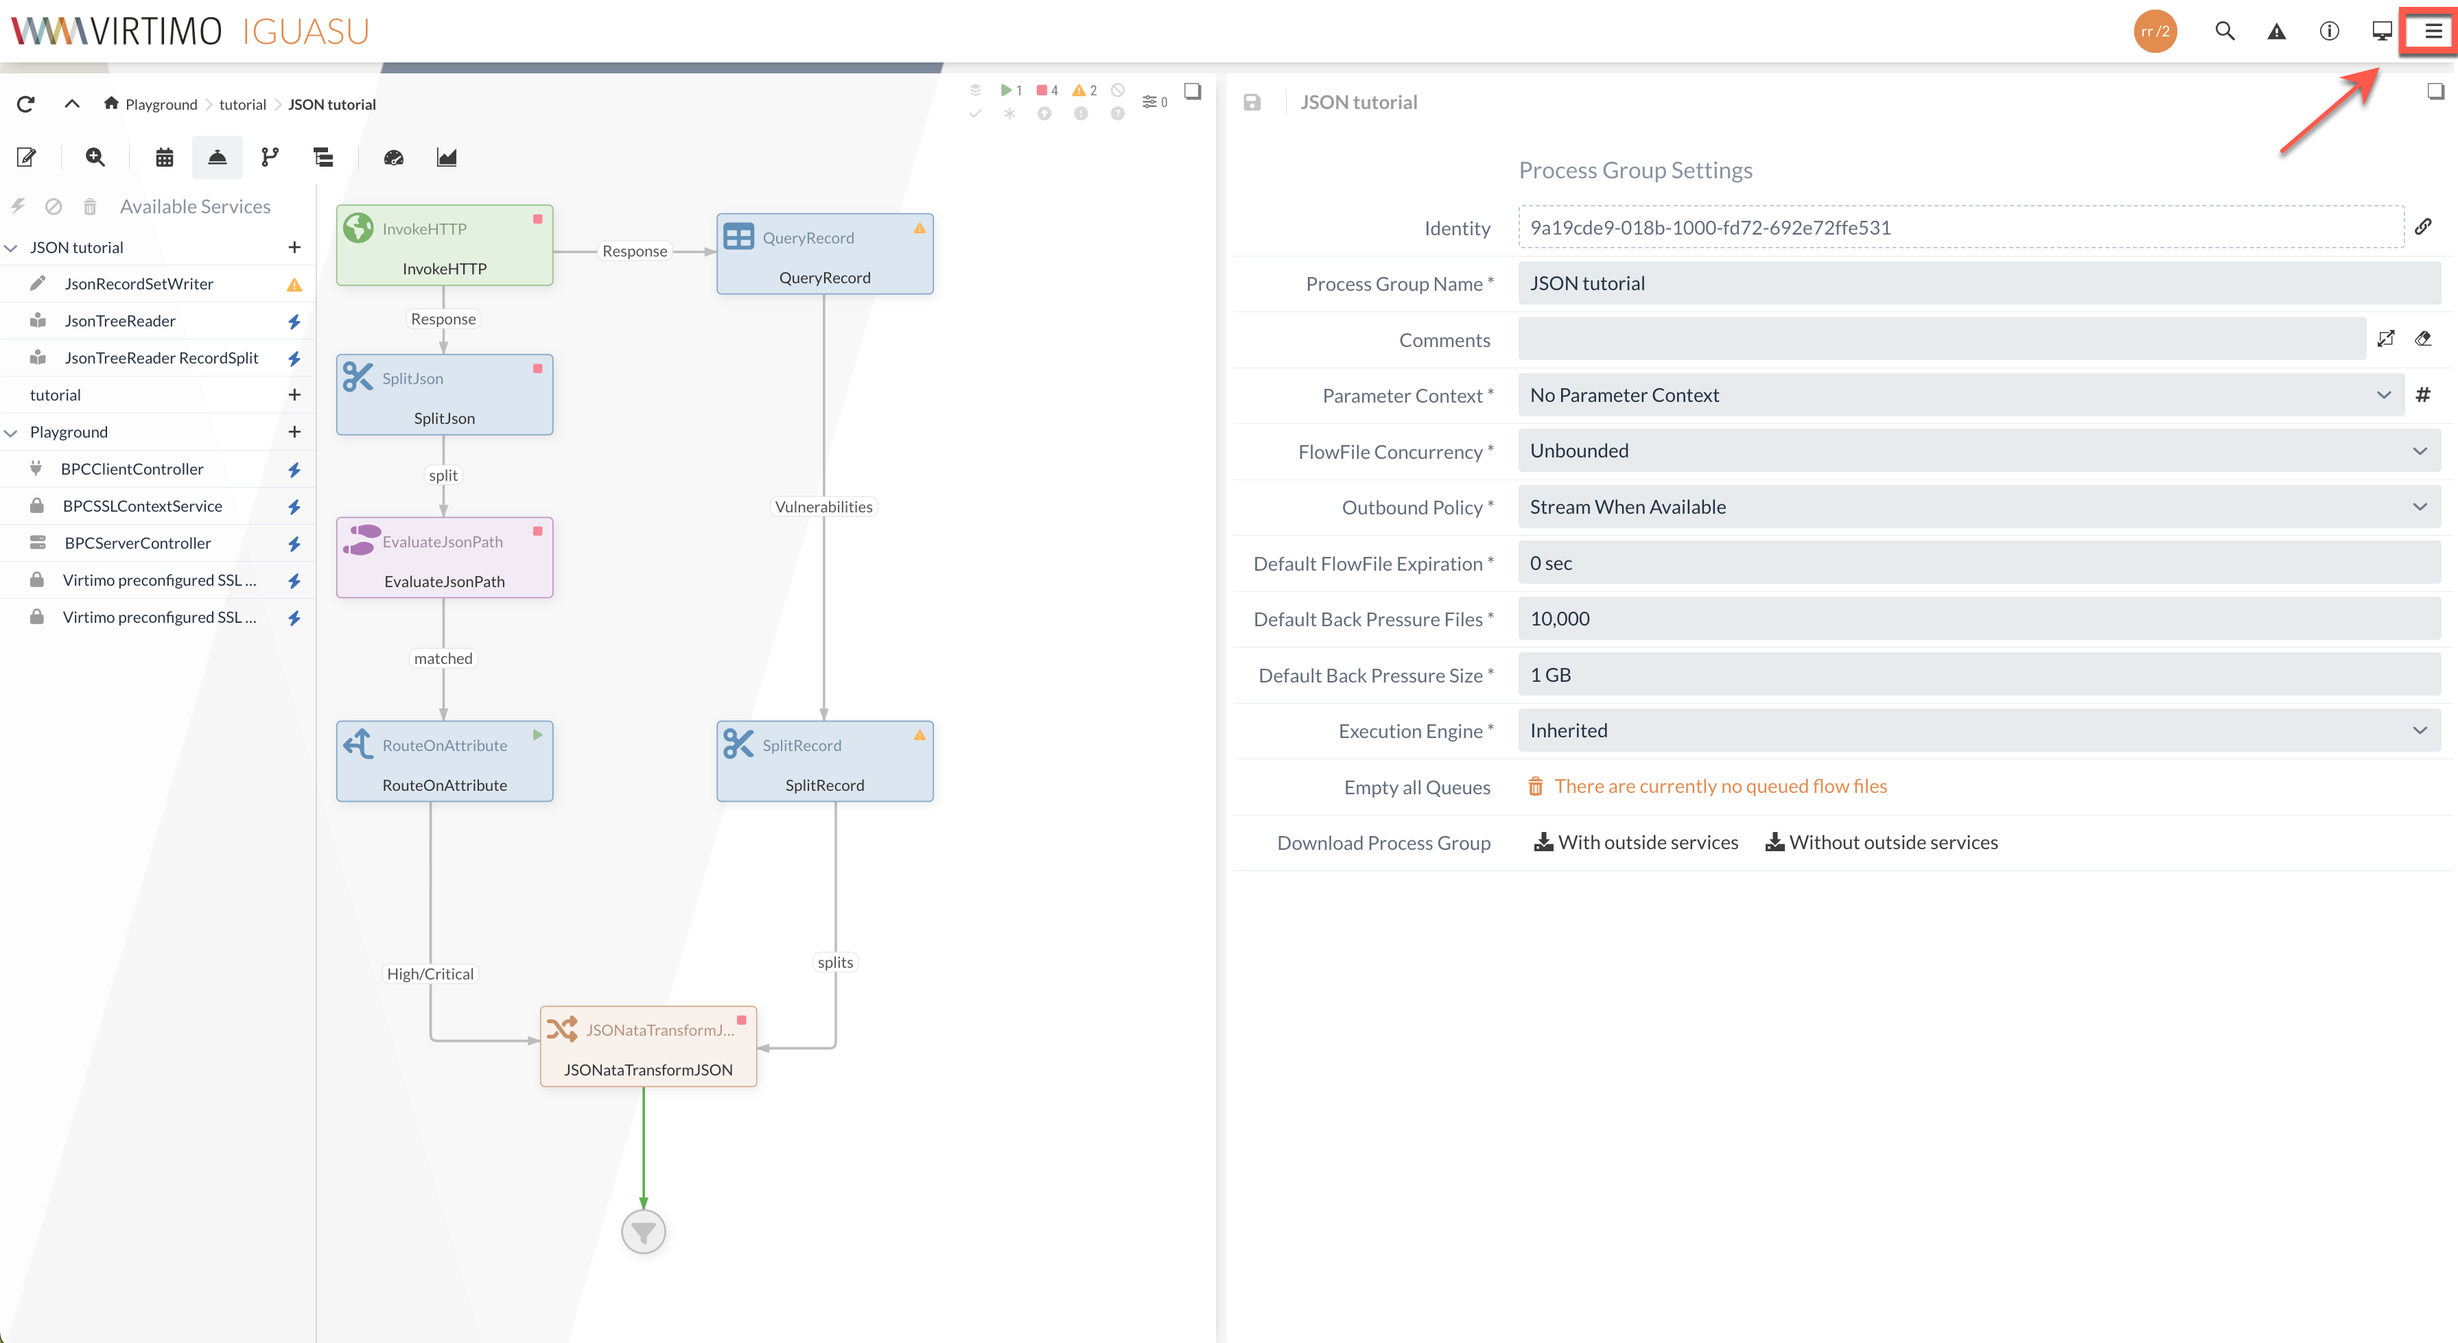This screenshot has height=1343, width=2458.
Task: Collapse the Playground services group
Action: coord(12,432)
